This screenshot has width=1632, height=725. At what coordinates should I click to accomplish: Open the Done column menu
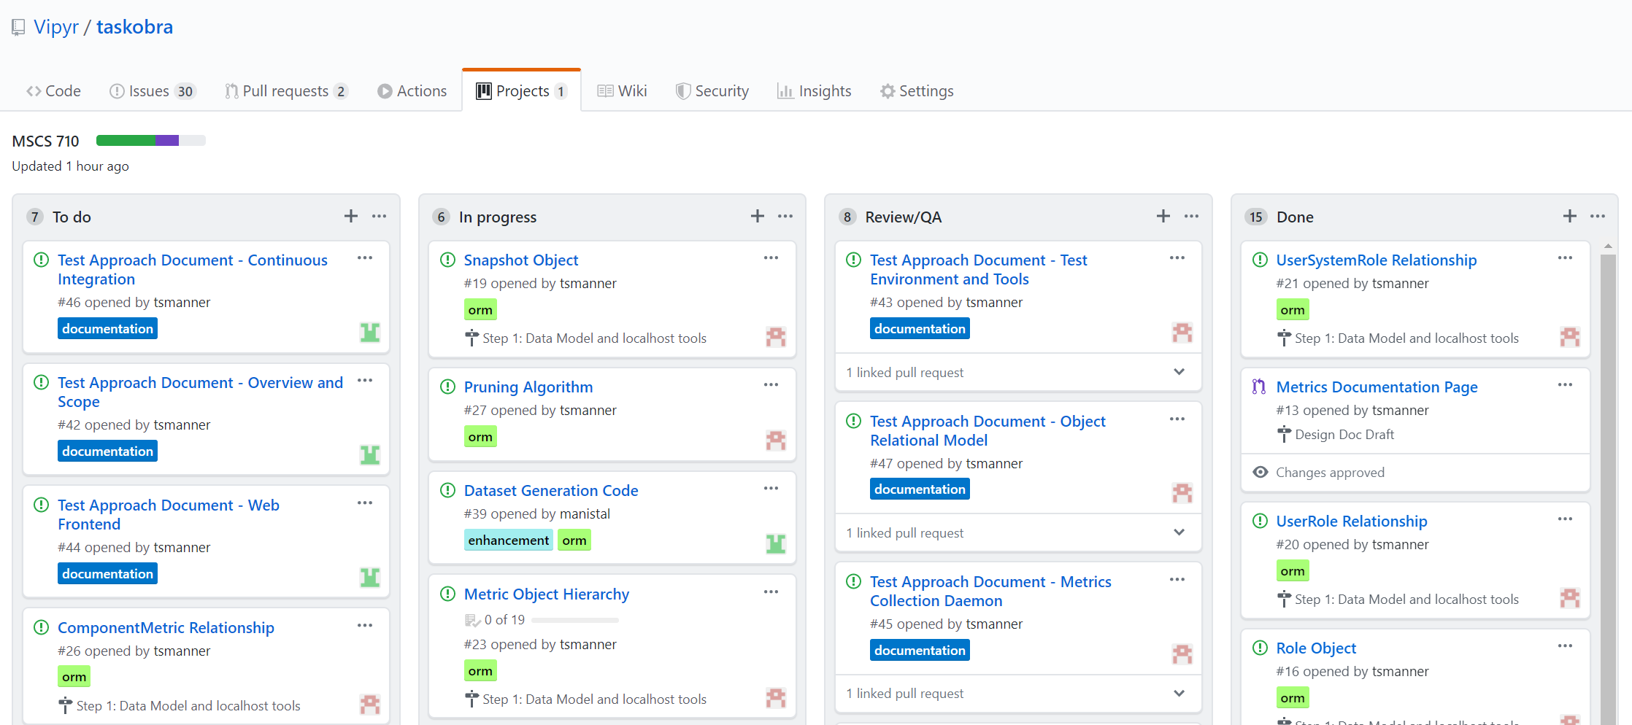coord(1598,216)
